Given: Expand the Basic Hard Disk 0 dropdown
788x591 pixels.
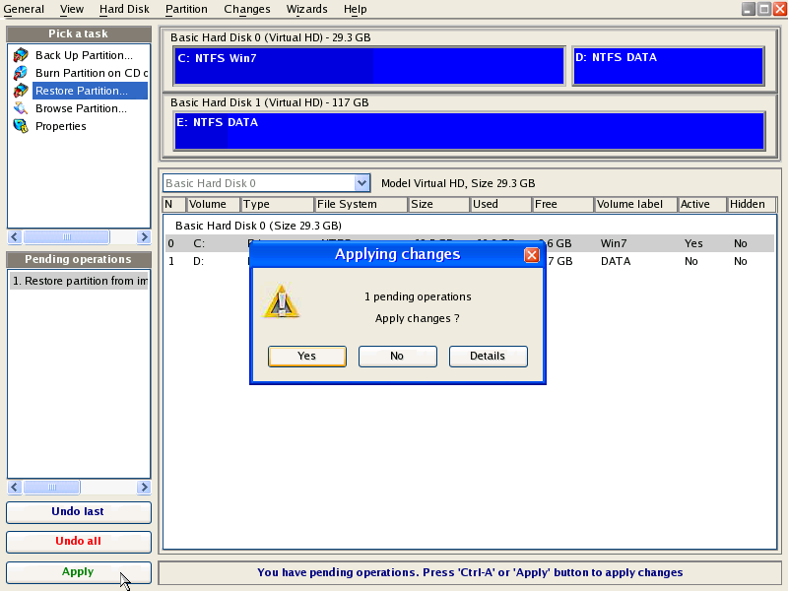Looking at the screenshot, I should coord(361,183).
